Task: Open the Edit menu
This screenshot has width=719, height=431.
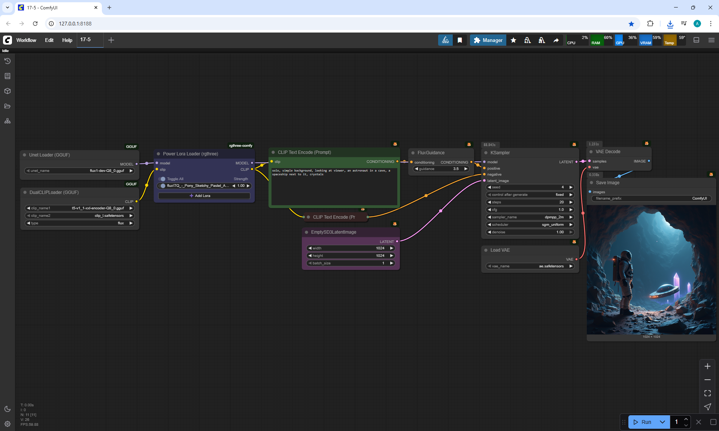Action: (x=49, y=40)
